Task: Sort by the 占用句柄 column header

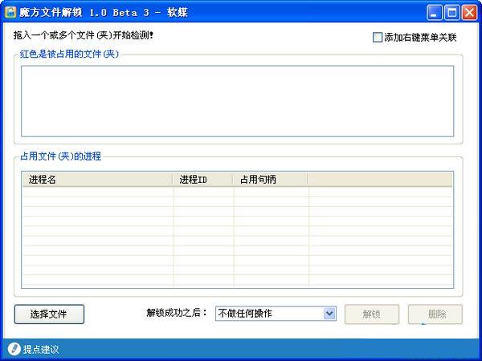Action: pos(270,179)
